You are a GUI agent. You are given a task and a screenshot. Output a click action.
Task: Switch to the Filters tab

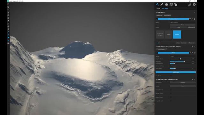pos(165,8)
